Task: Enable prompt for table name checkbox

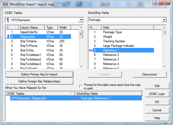Action: [x=81, y=86]
